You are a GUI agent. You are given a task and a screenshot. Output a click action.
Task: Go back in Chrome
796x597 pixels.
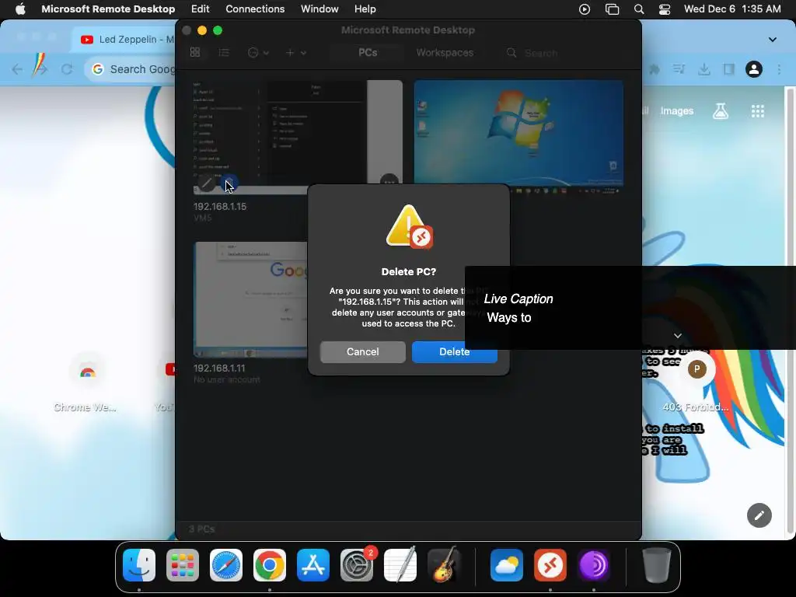coord(17,69)
